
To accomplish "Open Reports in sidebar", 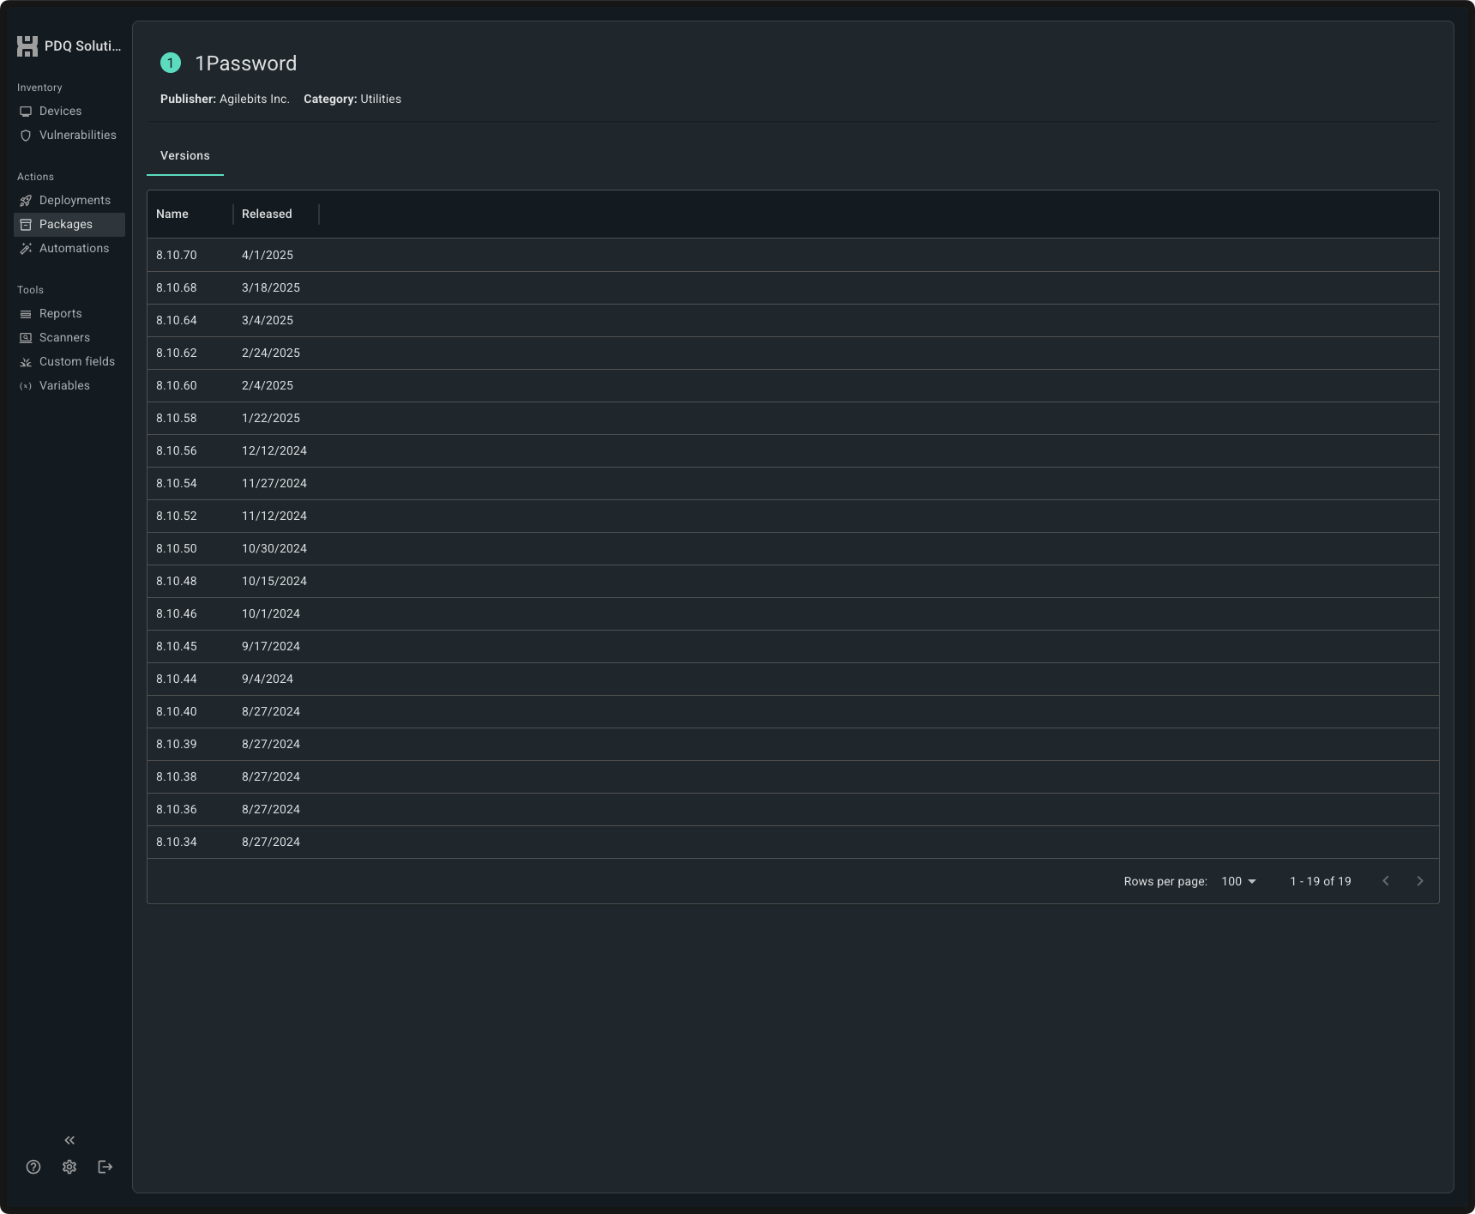I will [69, 314].
